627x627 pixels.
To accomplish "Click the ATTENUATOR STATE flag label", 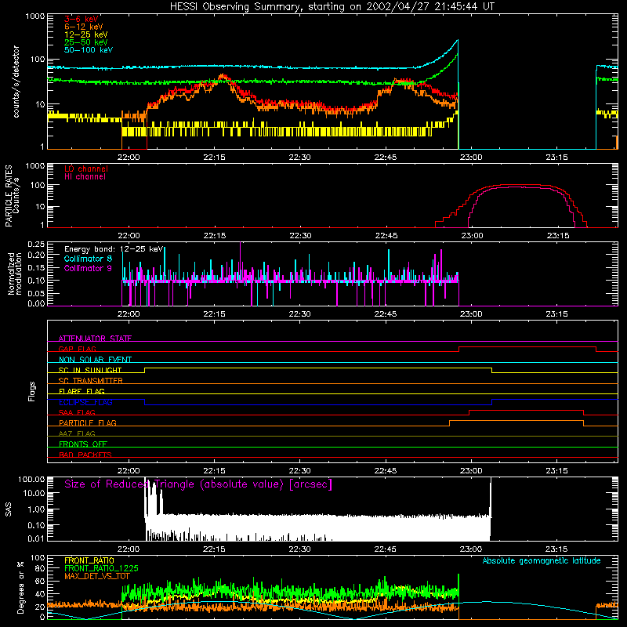I will [95, 339].
